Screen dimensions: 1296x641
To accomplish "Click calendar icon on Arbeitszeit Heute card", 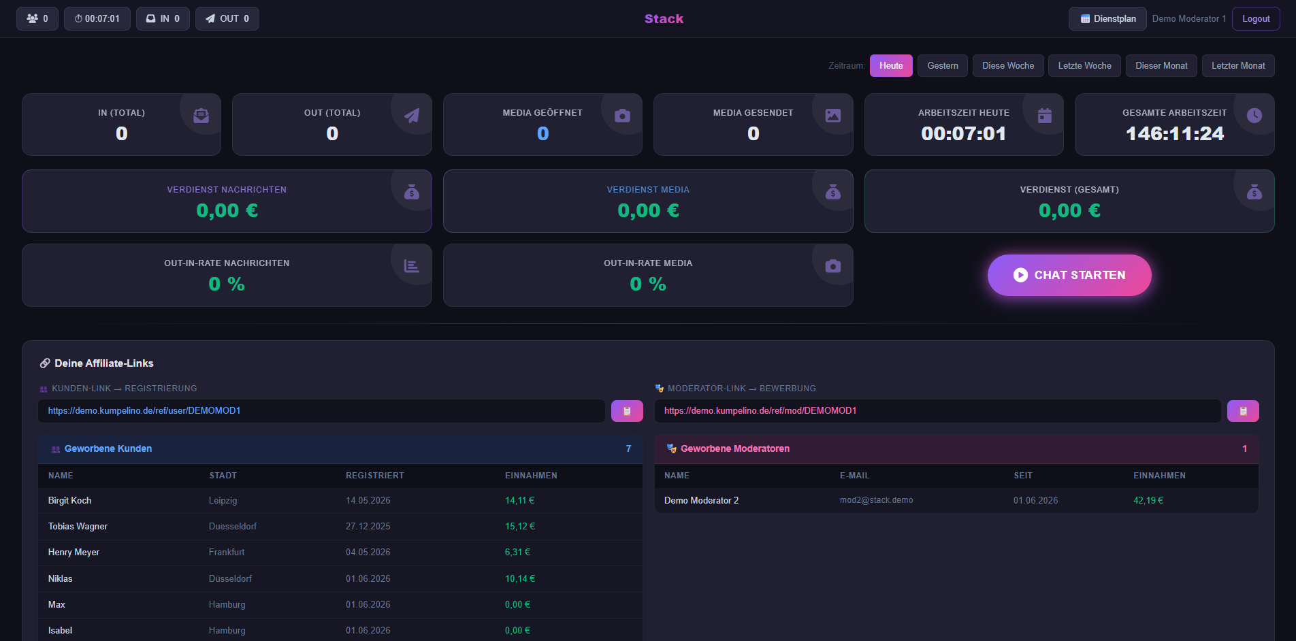I will [1044, 116].
